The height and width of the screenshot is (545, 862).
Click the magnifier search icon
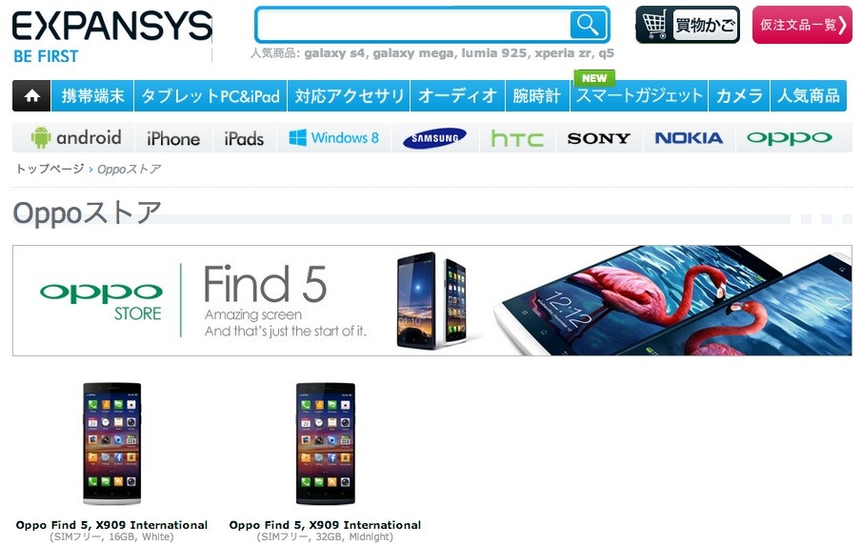pos(588,25)
